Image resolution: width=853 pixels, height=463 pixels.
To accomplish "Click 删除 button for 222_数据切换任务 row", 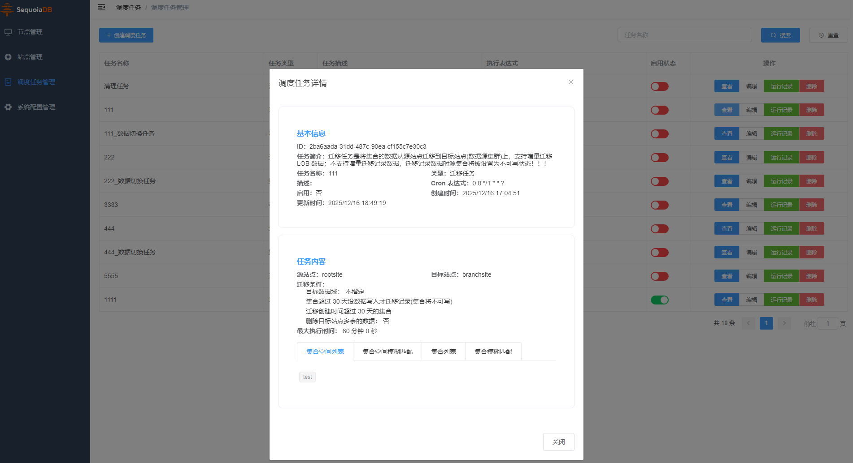I will click(812, 181).
